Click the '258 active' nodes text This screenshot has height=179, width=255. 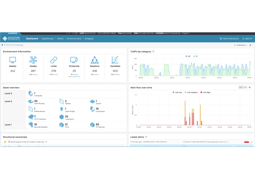pos(33,74)
